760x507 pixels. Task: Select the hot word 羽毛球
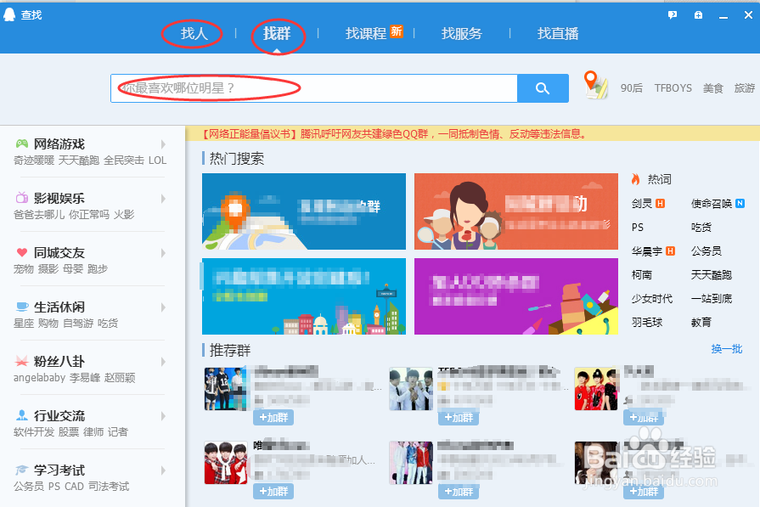click(x=646, y=323)
